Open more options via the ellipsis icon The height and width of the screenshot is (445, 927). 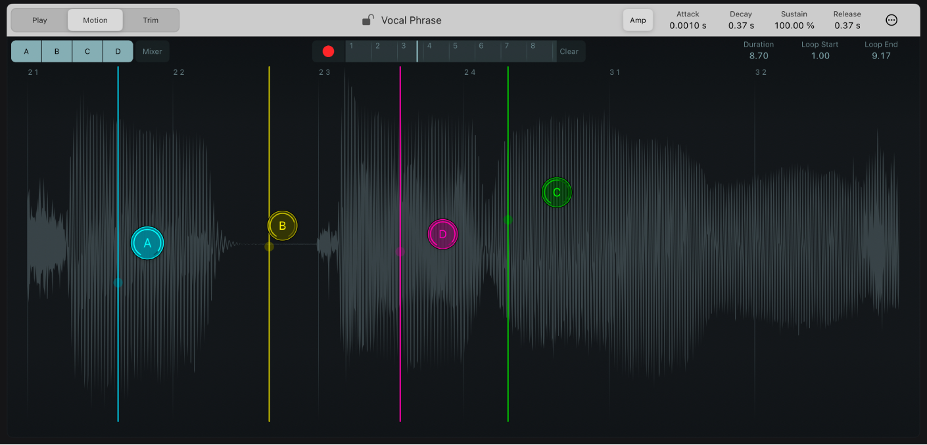coord(891,20)
